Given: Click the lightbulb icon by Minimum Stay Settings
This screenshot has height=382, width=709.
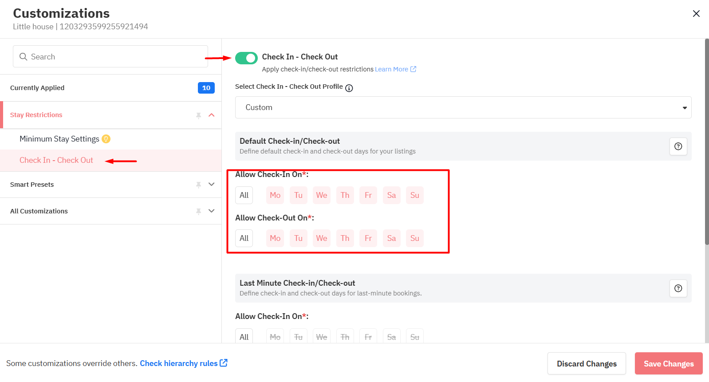Looking at the screenshot, I should coord(106,139).
